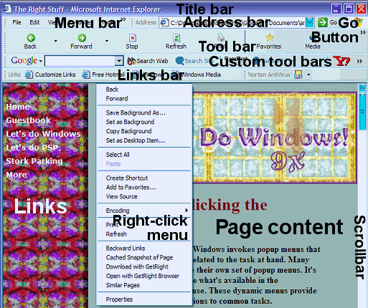Select Save Background As... menu item
Screen dimensions: 368x308
(x=144, y=112)
